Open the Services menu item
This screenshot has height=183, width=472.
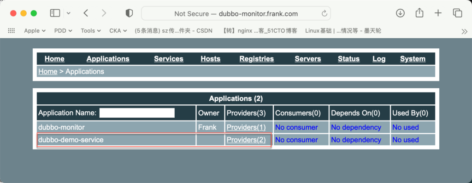pyautogui.click(x=169, y=59)
